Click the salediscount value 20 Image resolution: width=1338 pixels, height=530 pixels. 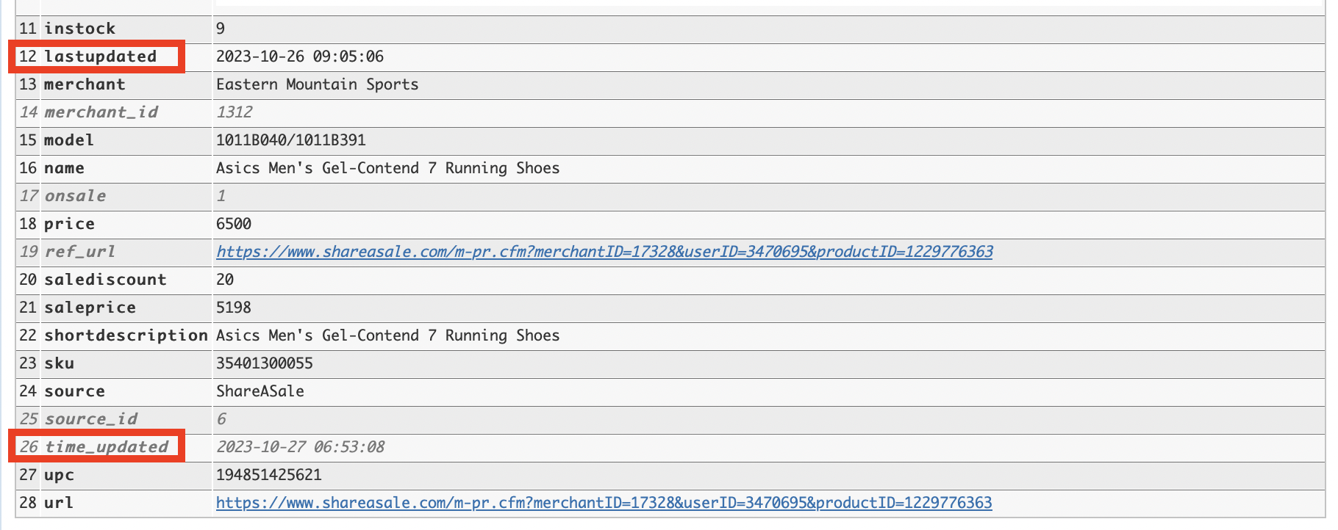225,280
